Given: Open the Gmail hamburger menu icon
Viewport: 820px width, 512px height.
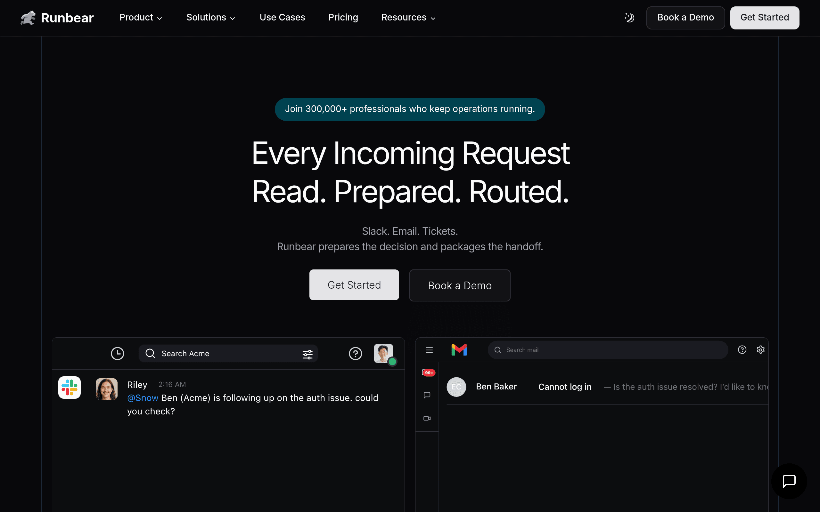Looking at the screenshot, I should pos(429,350).
